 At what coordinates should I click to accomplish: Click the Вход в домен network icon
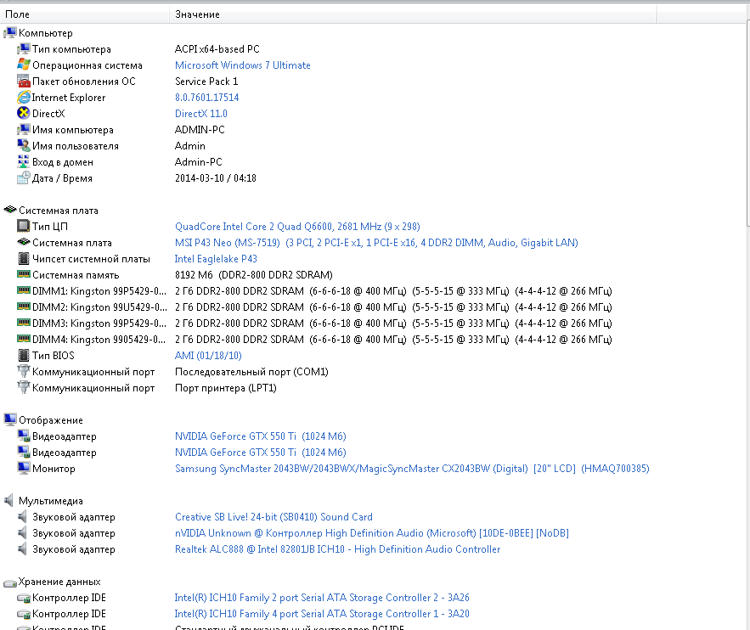tap(24, 162)
